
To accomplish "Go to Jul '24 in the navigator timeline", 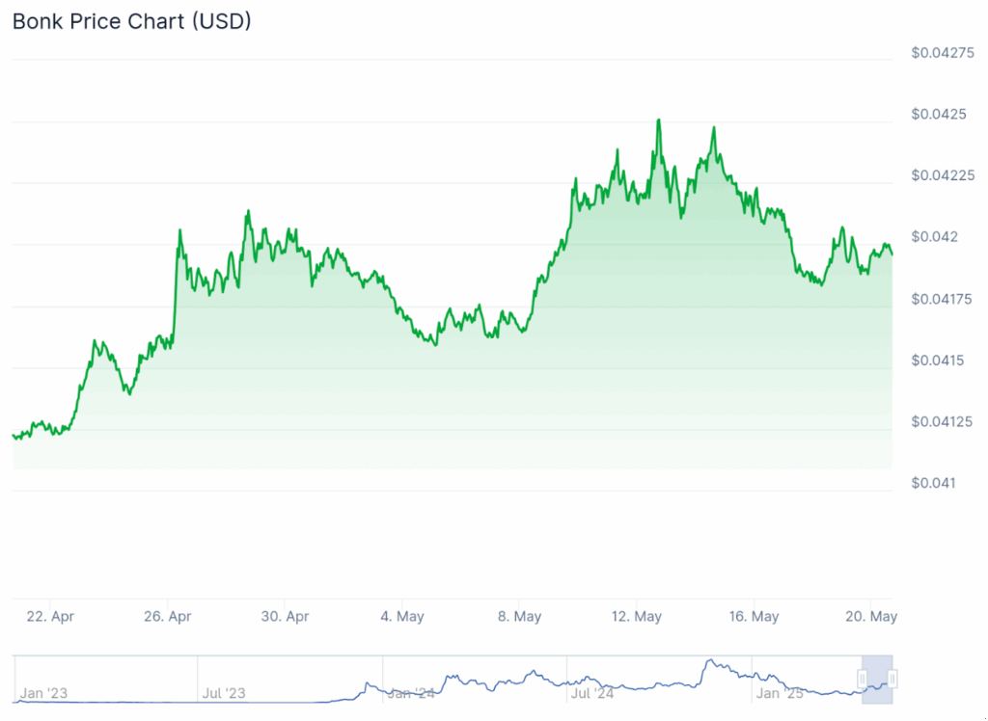I will click(x=592, y=692).
